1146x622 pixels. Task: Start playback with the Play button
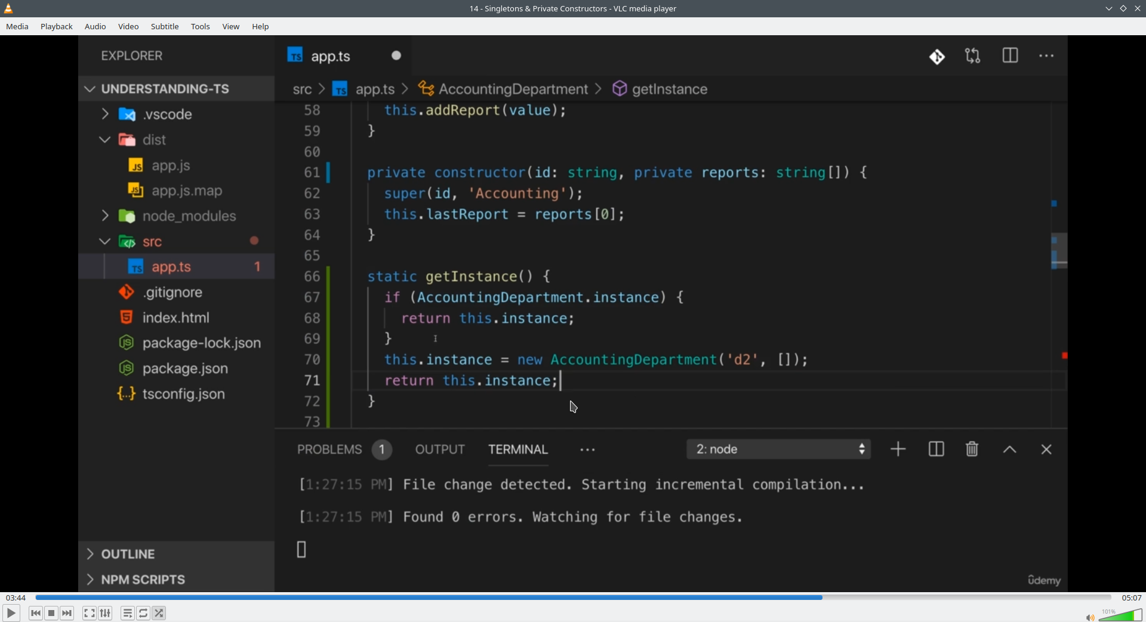[x=11, y=613]
